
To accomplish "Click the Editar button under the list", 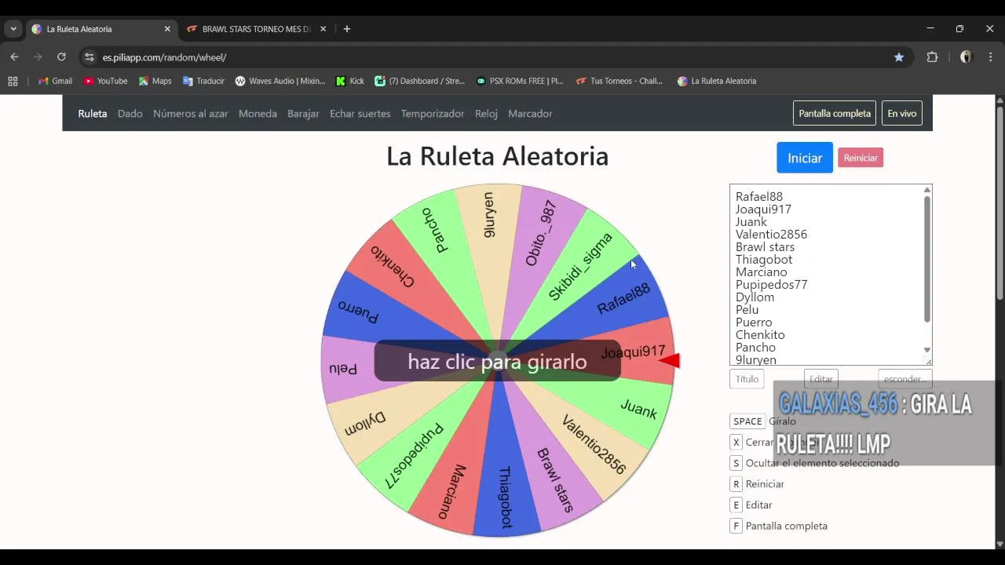I will point(821,379).
